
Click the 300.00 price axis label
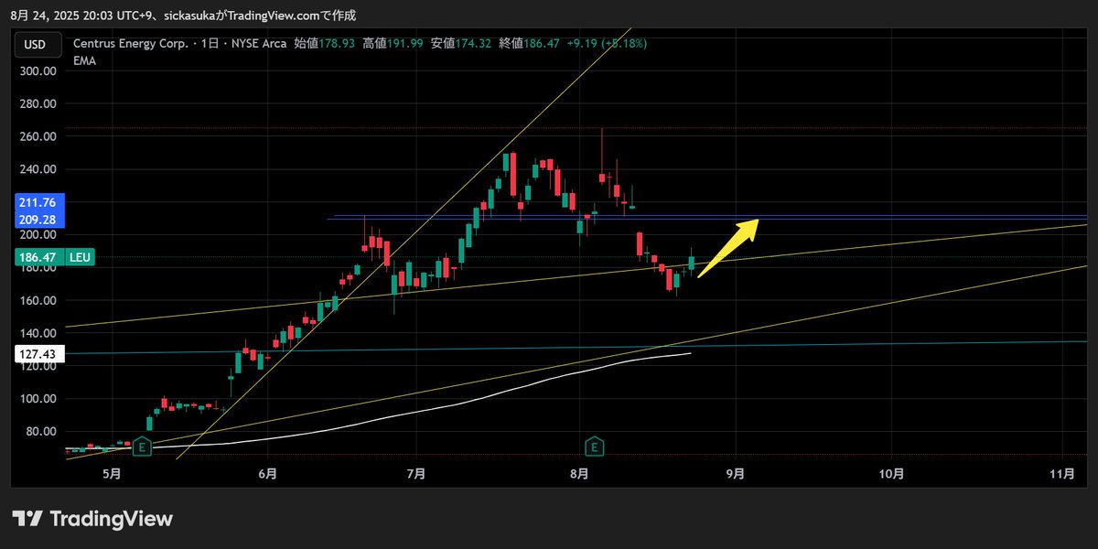coord(38,70)
